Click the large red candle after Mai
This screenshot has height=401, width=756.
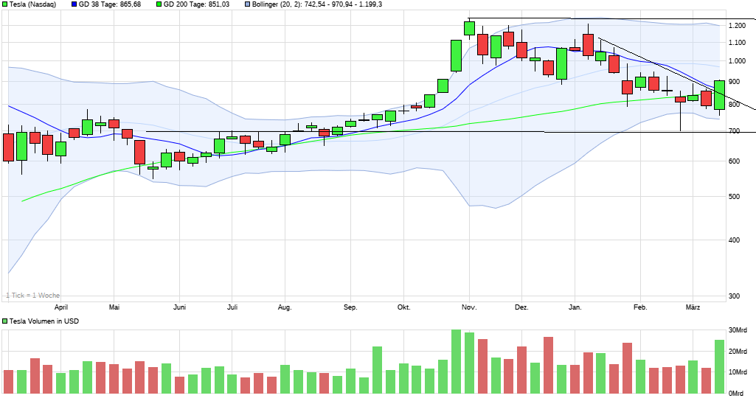coord(140,153)
